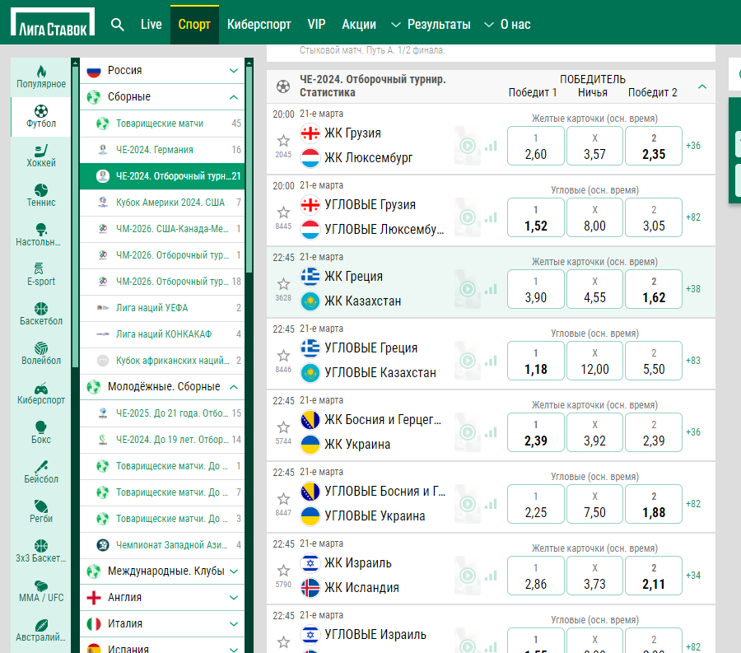Collapse the ЧЕ-2024 Отборочный турнир section

(x=702, y=86)
